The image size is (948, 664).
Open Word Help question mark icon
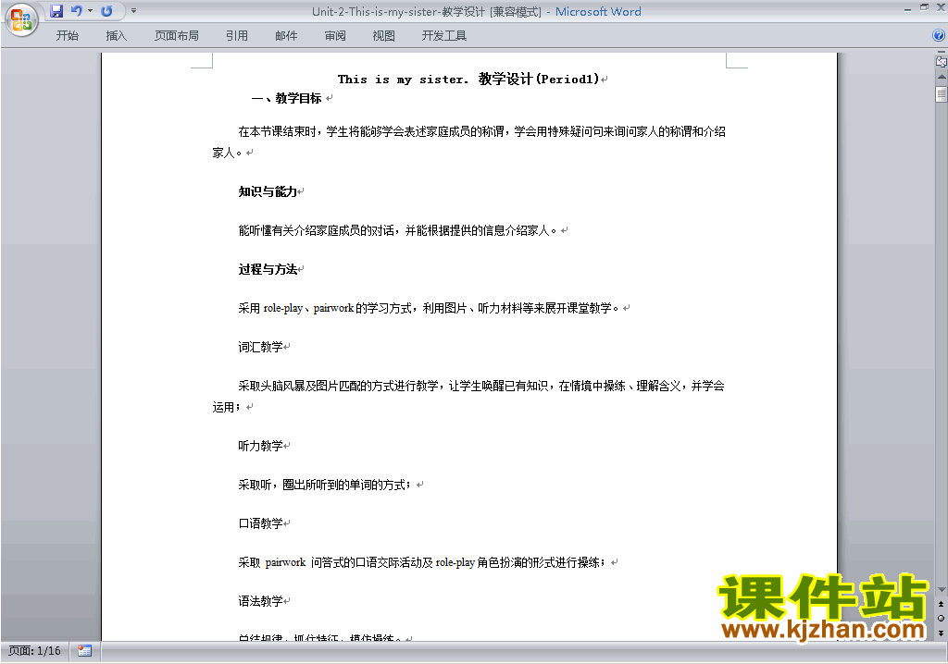click(x=939, y=36)
